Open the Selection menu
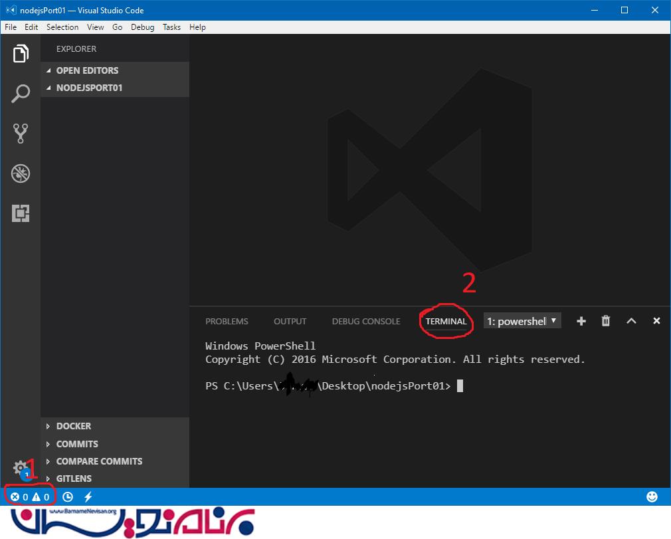This screenshot has width=671, height=539. coord(62,27)
